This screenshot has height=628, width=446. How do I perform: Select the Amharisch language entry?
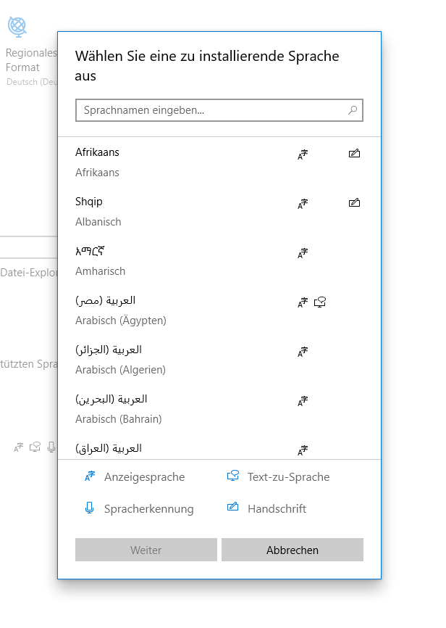pos(145,260)
